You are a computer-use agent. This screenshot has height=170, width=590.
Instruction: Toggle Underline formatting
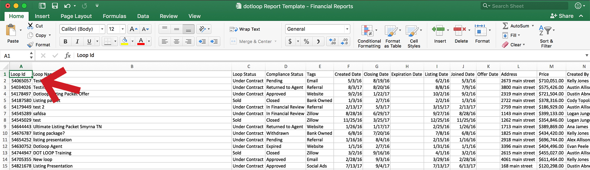pos(89,41)
